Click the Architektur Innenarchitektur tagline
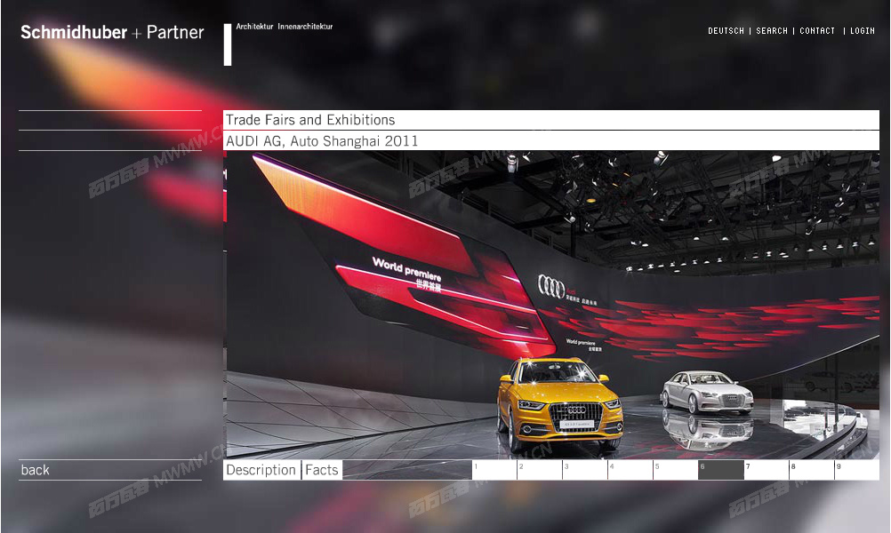The width and height of the screenshot is (891, 533). click(x=285, y=27)
